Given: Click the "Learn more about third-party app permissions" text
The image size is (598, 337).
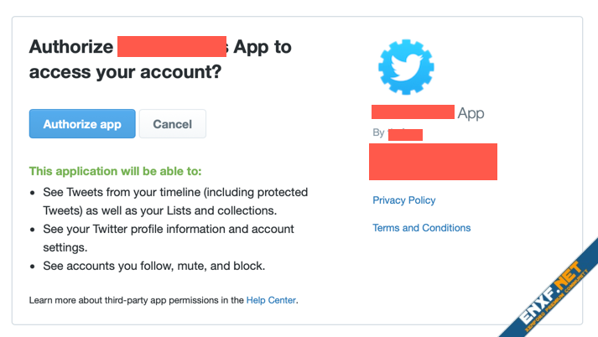Looking at the screenshot, I should click(136, 299).
